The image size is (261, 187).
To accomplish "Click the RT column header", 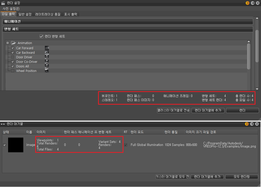I will tap(126, 132).
